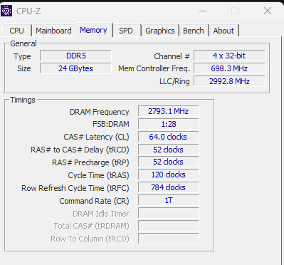Select the 1T command rate value

[x=169, y=200]
